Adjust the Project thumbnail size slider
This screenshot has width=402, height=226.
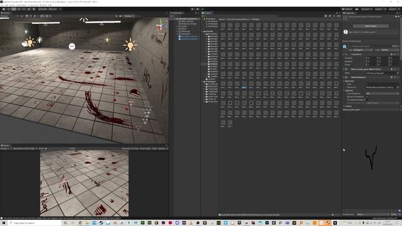point(333,215)
